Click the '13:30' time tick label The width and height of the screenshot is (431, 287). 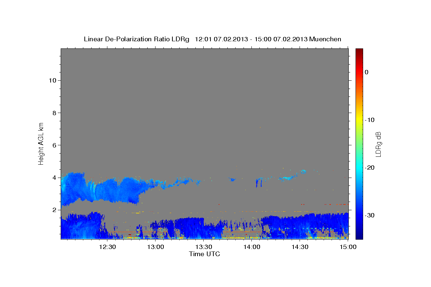pyautogui.click(x=204, y=247)
